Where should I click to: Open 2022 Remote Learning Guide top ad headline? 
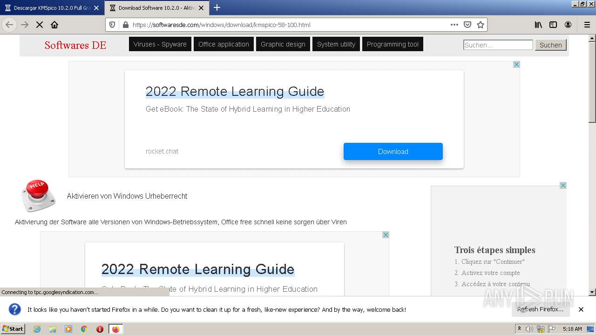[x=235, y=91]
